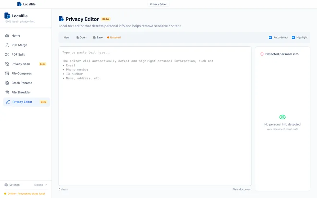Click 'No personal info detected' message

tap(282, 124)
